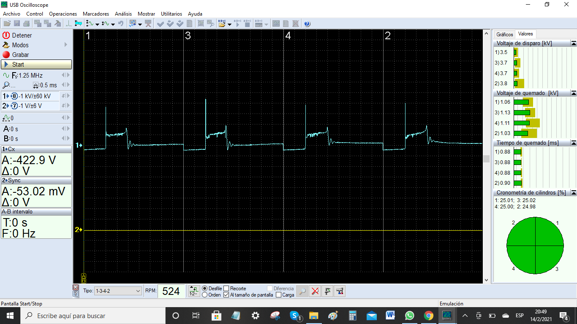Viewport: 577px width, 324px height.
Task: Tick the Carga checkbox
Action: (x=278, y=295)
